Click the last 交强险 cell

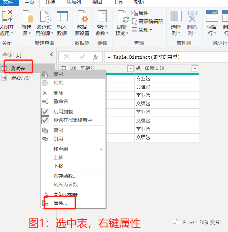coord(167,138)
